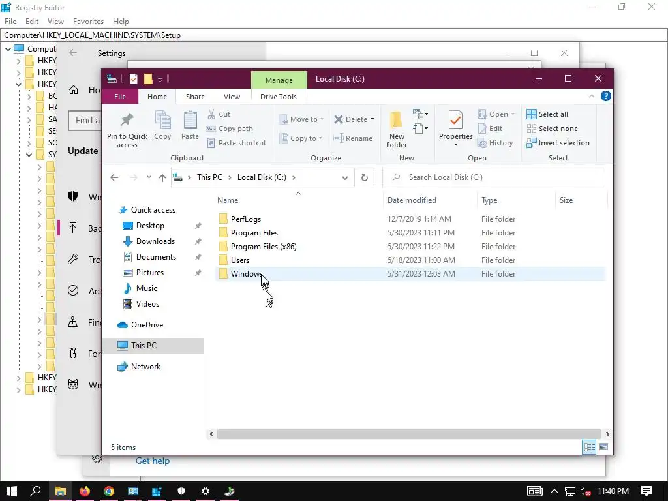
Task: Select This PC in navigation pane
Action: [x=153, y=346]
